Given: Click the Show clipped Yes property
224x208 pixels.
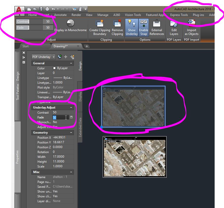Looking at the screenshot, I should click(x=63, y=196).
